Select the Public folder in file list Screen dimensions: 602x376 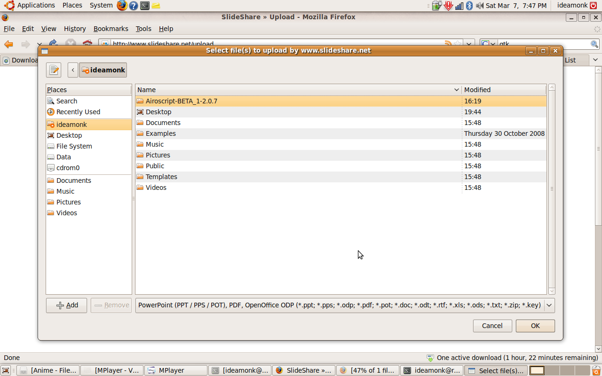[341, 166]
